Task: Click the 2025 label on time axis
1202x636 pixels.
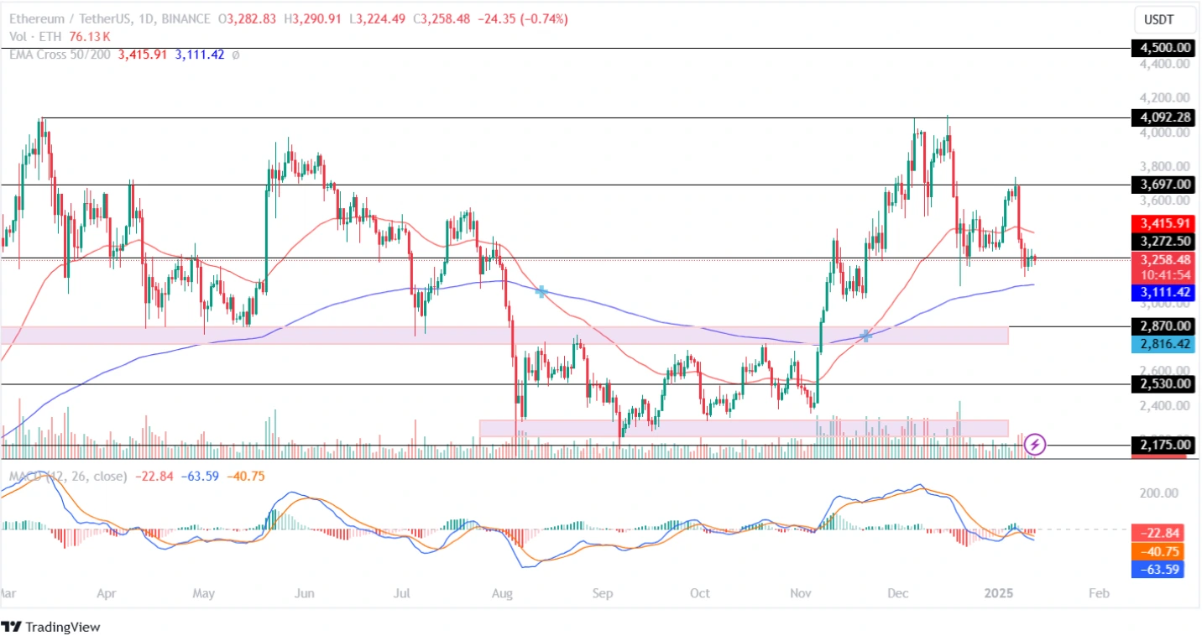Action: tap(997, 593)
